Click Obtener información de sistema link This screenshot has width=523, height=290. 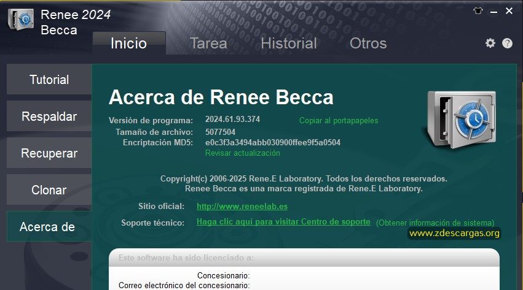[x=435, y=223]
